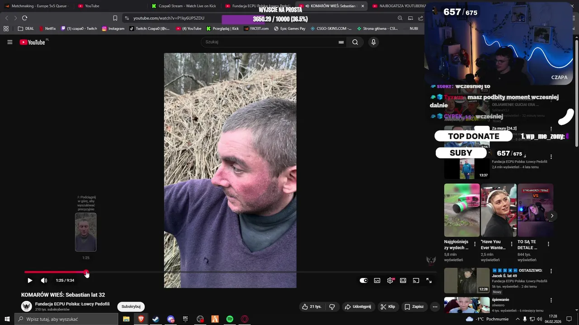Start voice search with the microphone icon

(x=373, y=42)
